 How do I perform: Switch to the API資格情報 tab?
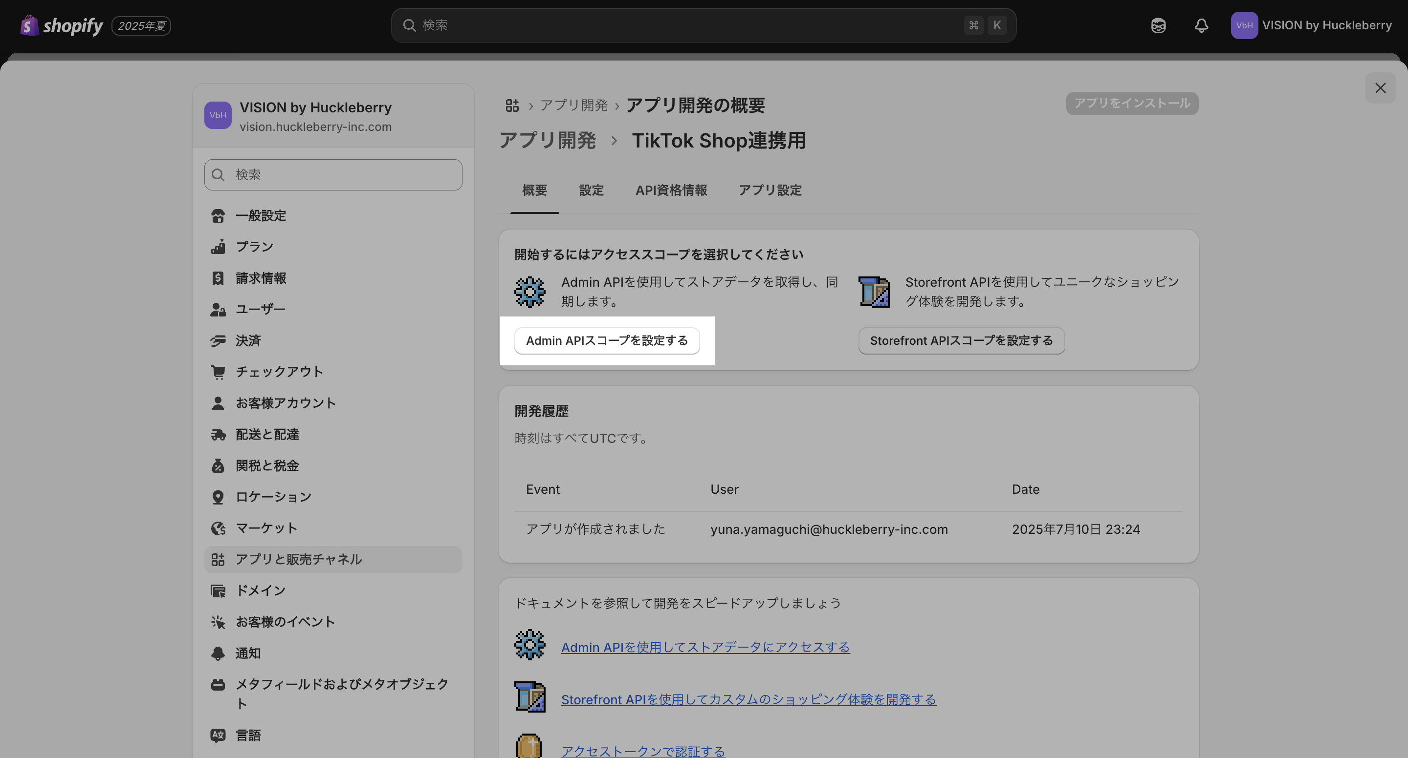671,190
